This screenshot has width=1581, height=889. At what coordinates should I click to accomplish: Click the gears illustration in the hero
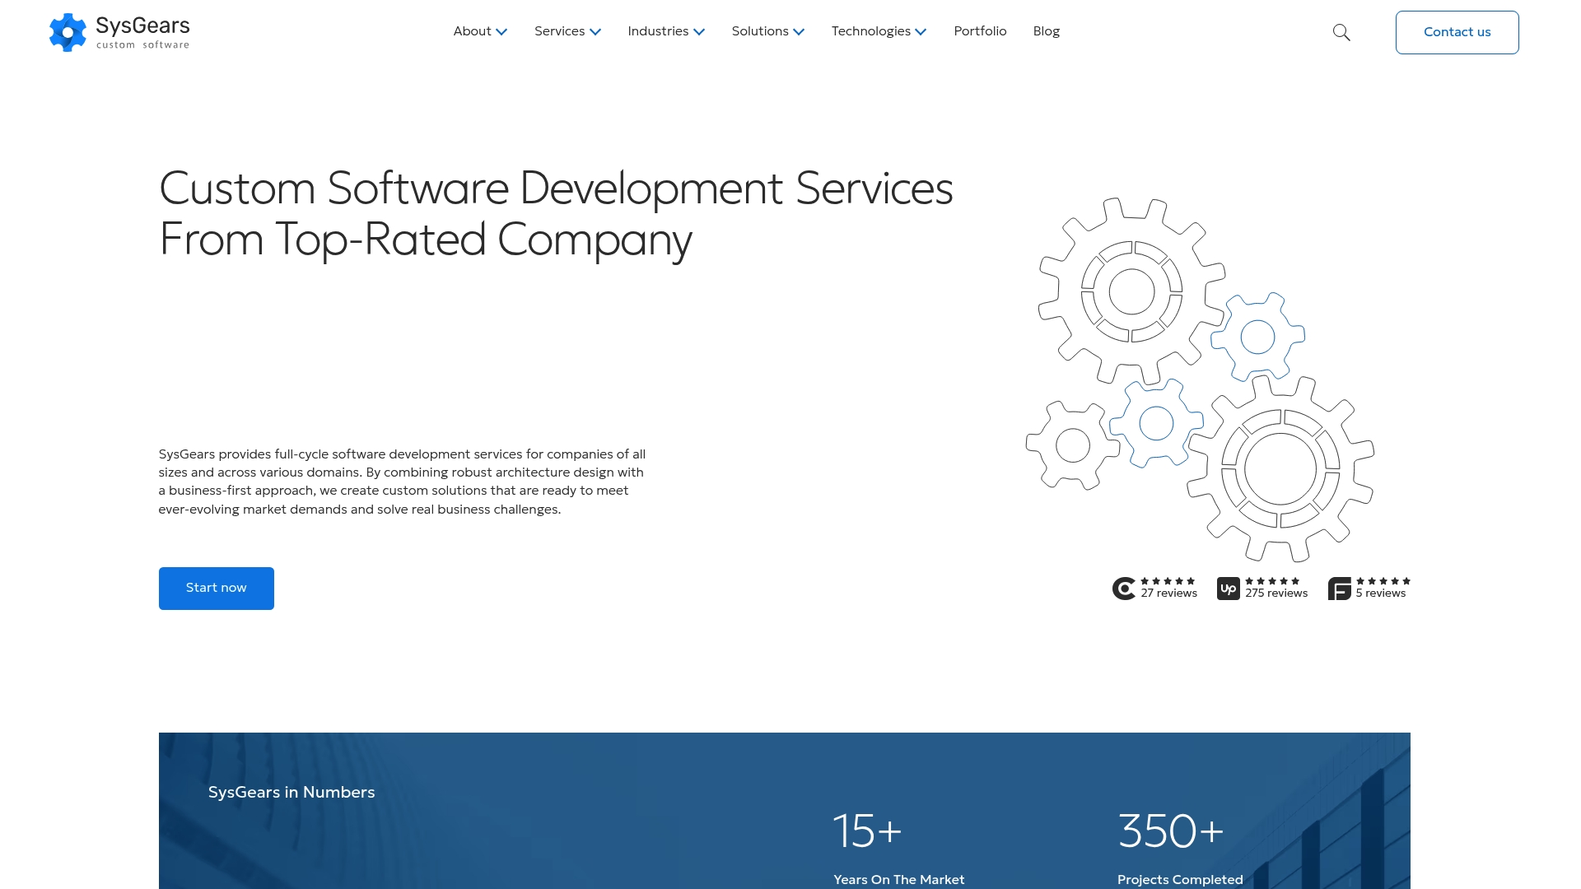pos(1200,379)
